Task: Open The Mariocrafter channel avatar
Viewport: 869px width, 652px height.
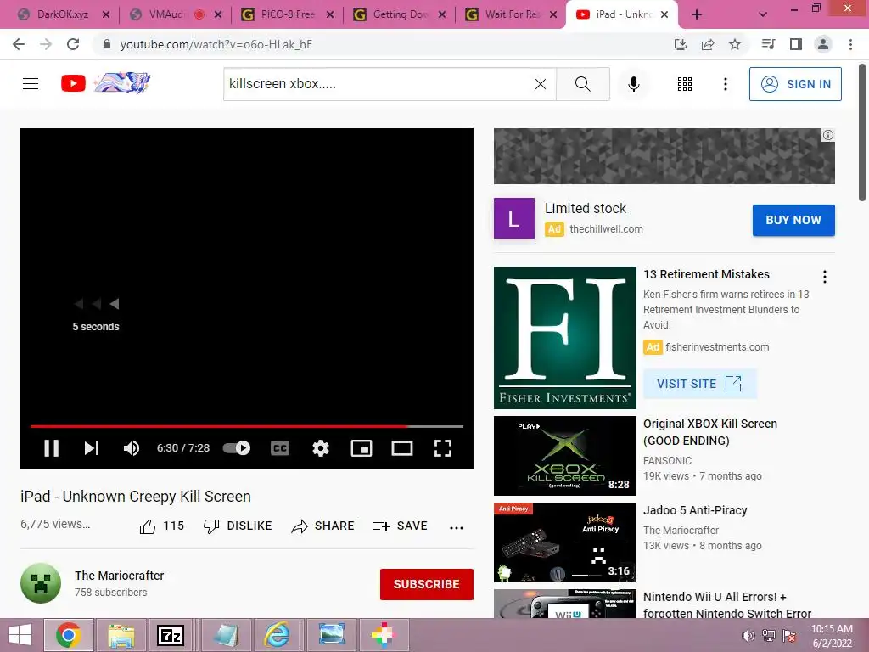Action: point(41,583)
